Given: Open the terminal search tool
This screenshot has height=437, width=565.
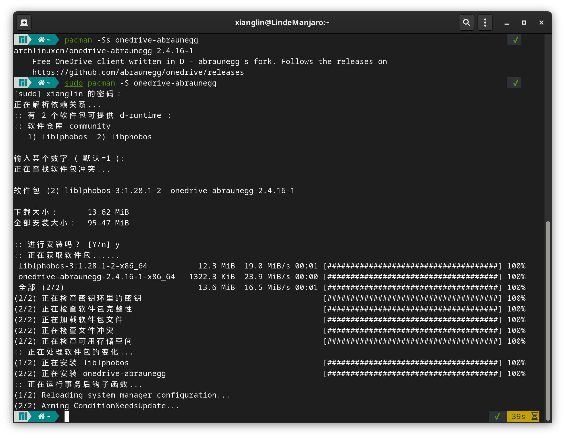Looking at the screenshot, I should click(x=466, y=23).
